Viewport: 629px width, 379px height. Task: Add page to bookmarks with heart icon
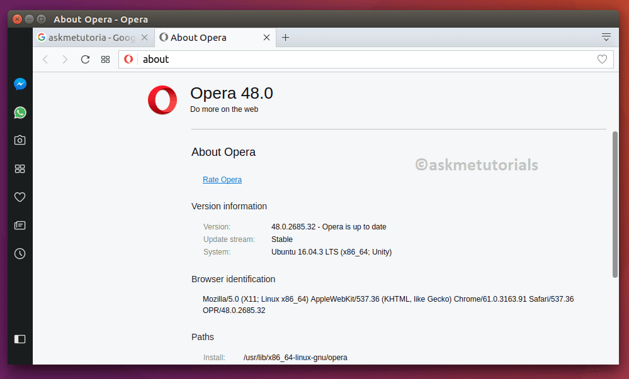tap(602, 59)
